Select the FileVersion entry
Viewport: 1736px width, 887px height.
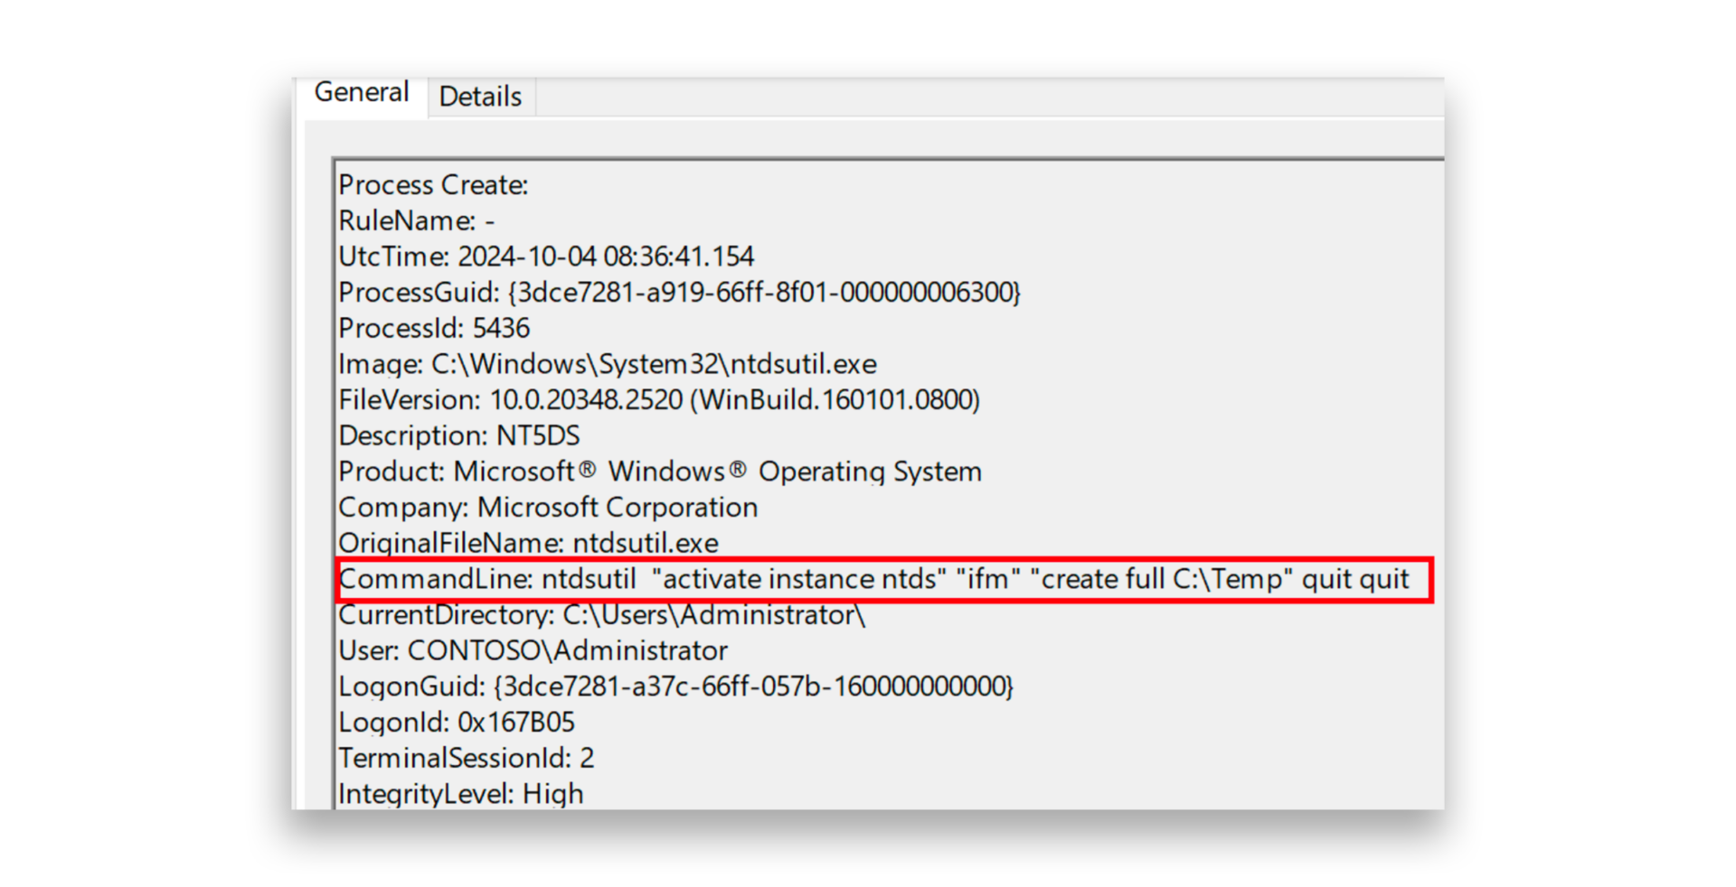pyautogui.click(x=658, y=399)
